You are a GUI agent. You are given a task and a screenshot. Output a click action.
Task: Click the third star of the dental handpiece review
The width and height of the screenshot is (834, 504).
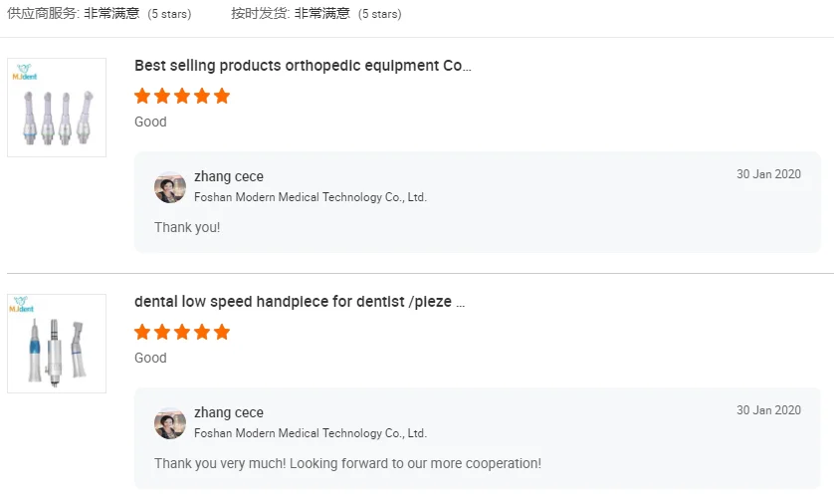coord(182,333)
